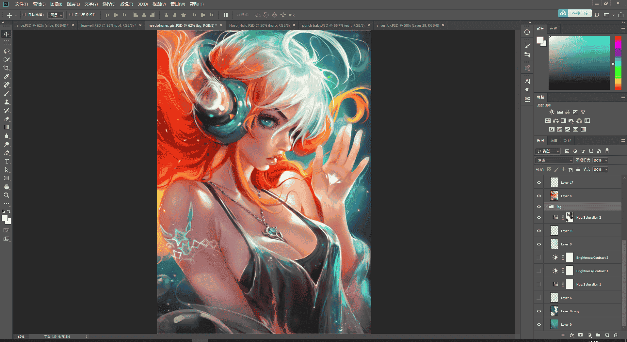Image resolution: width=627 pixels, height=342 pixels.
Task: Open the opacity (不透明度) dropdown arrow
Action: [x=606, y=160]
